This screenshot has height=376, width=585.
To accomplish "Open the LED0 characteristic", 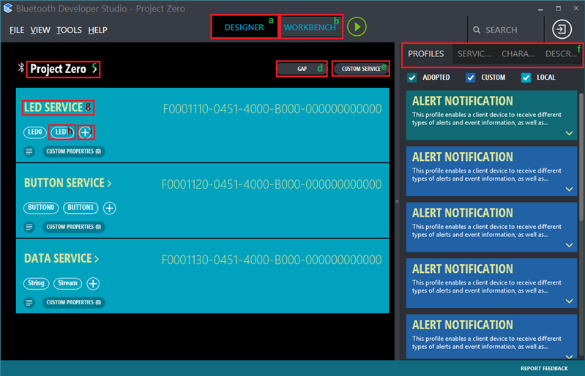I will pyautogui.click(x=35, y=132).
